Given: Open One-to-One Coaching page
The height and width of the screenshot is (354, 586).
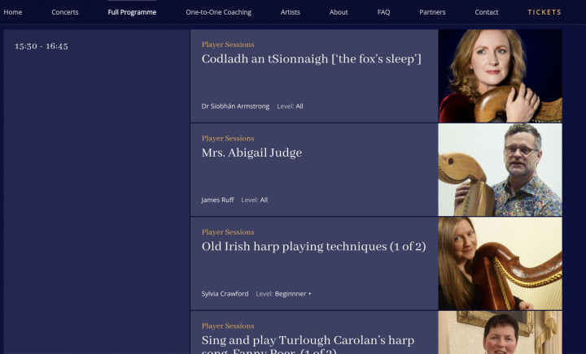Looking at the screenshot, I should [219, 12].
